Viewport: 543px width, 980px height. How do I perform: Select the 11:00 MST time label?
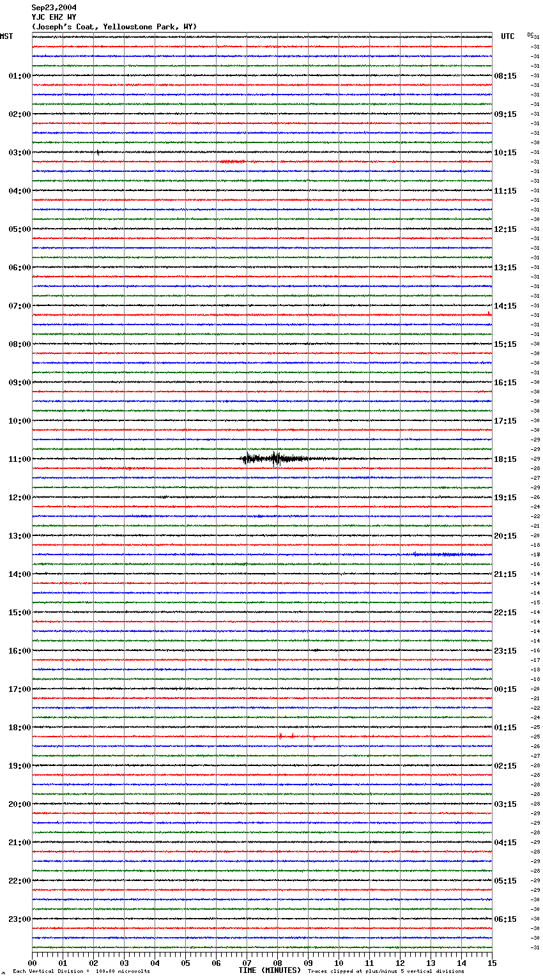19,459
